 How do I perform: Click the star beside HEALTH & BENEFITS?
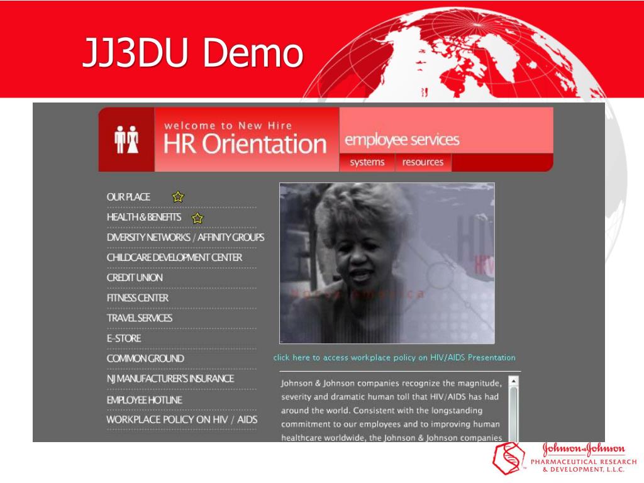click(197, 218)
